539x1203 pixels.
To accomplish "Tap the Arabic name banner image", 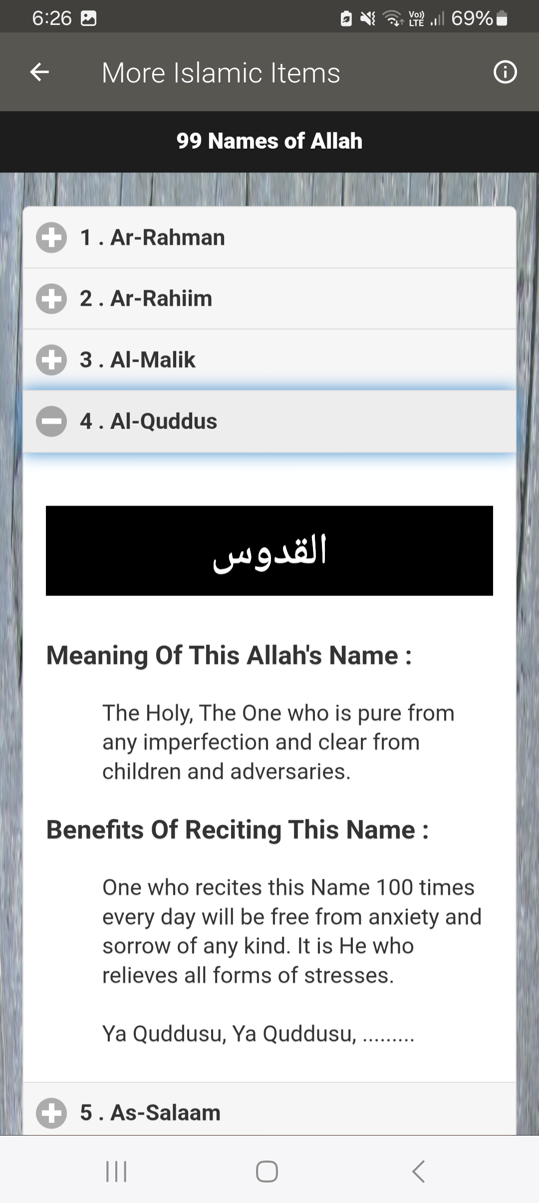I will pyautogui.click(x=269, y=551).
